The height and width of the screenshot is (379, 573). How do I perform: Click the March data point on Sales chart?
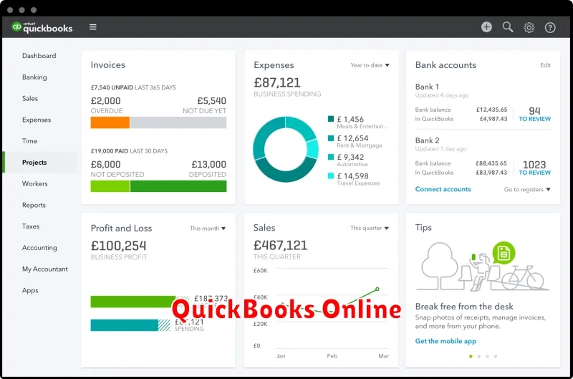point(377,289)
